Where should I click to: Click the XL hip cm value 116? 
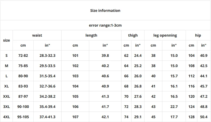click(x=191, y=86)
